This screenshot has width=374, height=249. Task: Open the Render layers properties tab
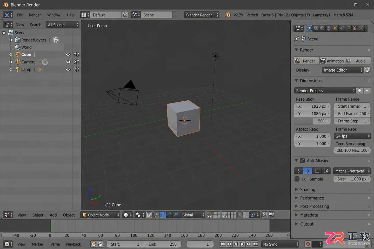[316, 29]
